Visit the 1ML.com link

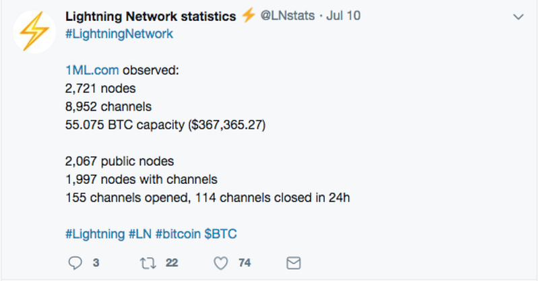92,70
